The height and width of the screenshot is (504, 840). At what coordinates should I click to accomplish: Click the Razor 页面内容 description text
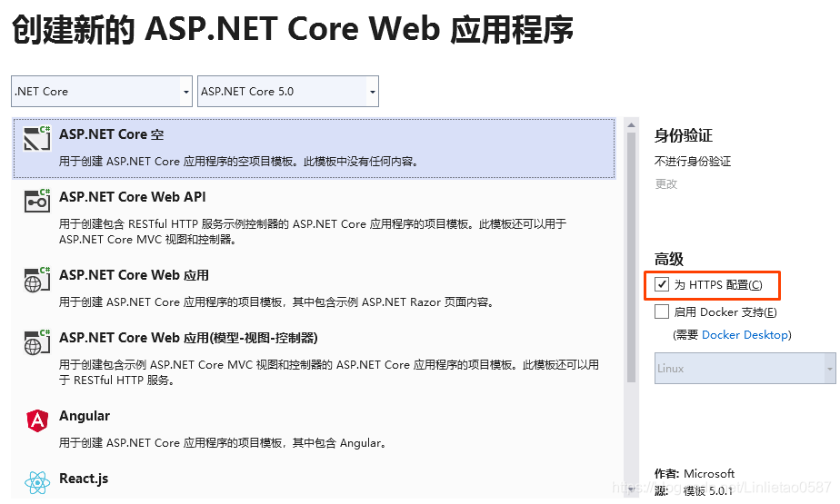(x=275, y=302)
